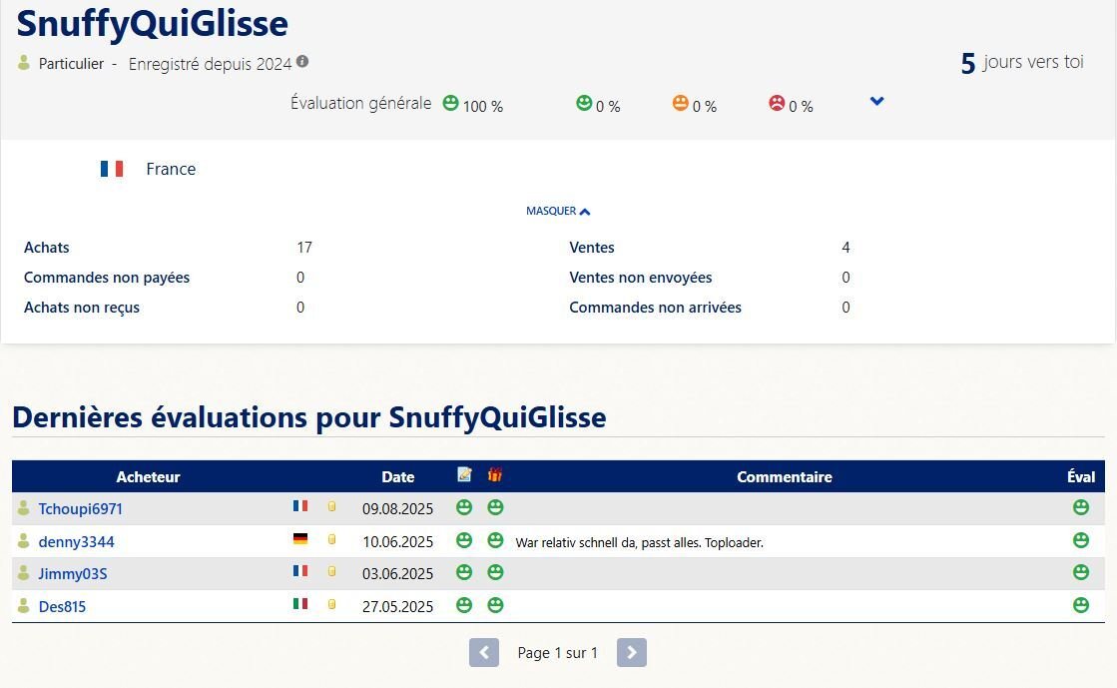Click the Particulier user icon under the username
Image resolution: width=1117 pixels, height=688 pixels.
pyautogui.click(x=24, y=63)
